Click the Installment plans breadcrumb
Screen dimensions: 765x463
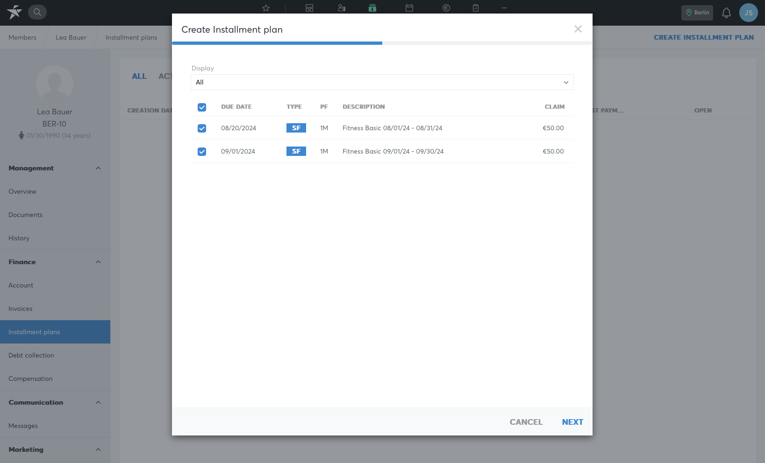click(131, 37)
